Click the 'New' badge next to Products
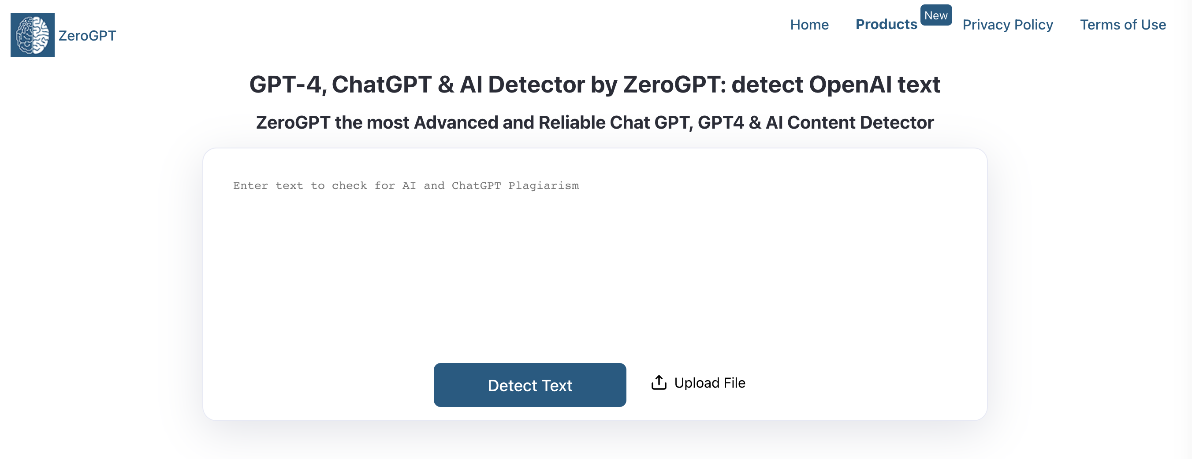Screen dimensions: 1192x459 936,15
